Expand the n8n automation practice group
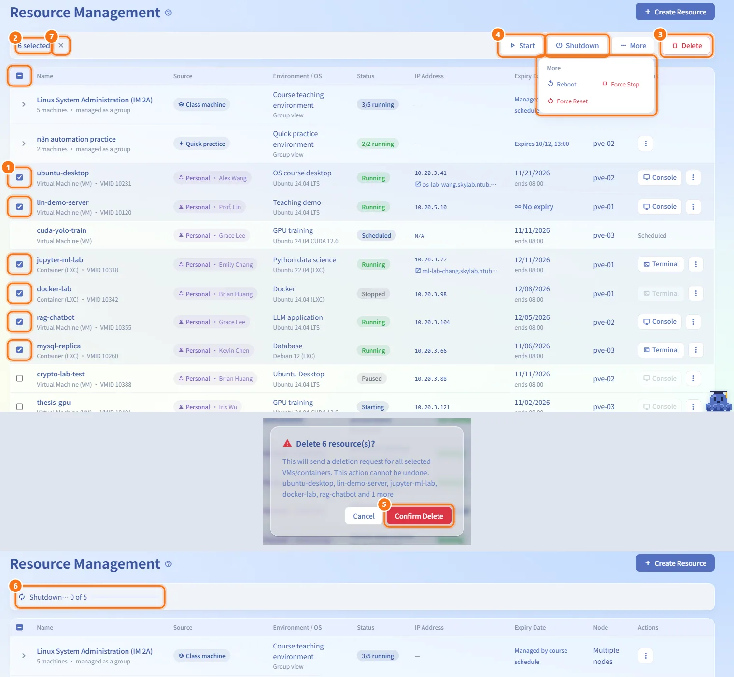Screen dimensions: 734x677 point(24,144)
